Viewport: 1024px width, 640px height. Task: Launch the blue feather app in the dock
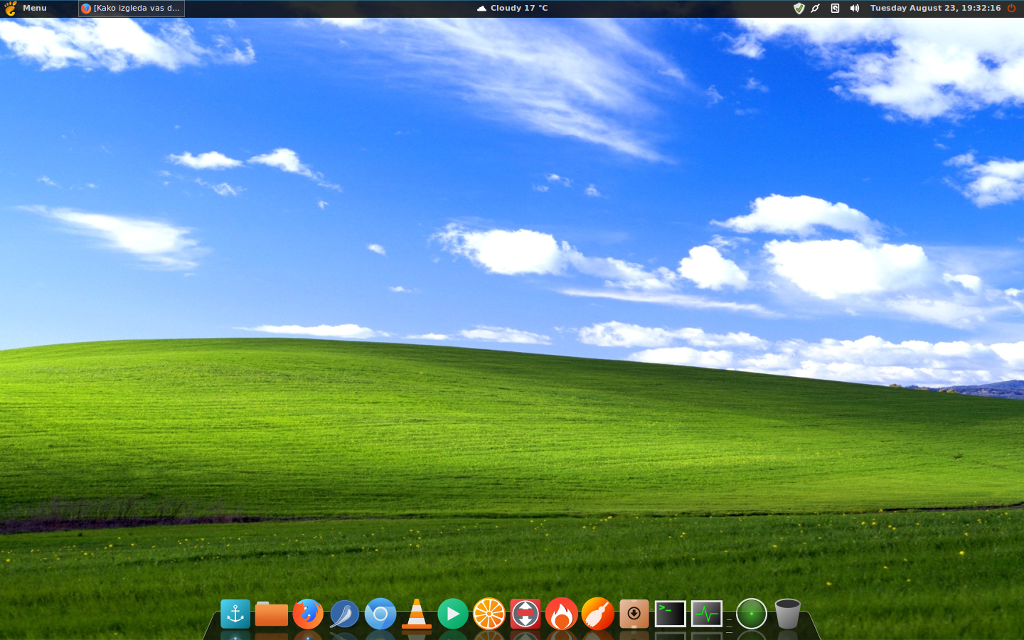coord(344,614)
